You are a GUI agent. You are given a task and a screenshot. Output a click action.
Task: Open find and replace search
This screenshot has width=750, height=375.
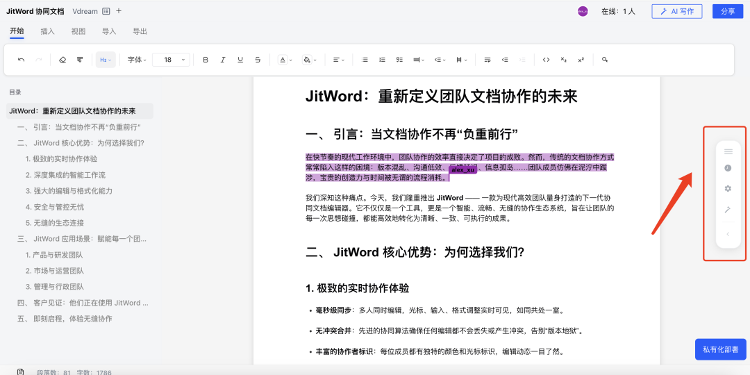pos(605,60)
